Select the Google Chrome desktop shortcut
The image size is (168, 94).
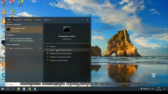(20, 3)
